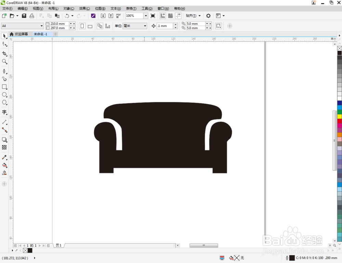Select the 页1 page tab
Screen dimensions: 342x263
(x=58, y=245)
